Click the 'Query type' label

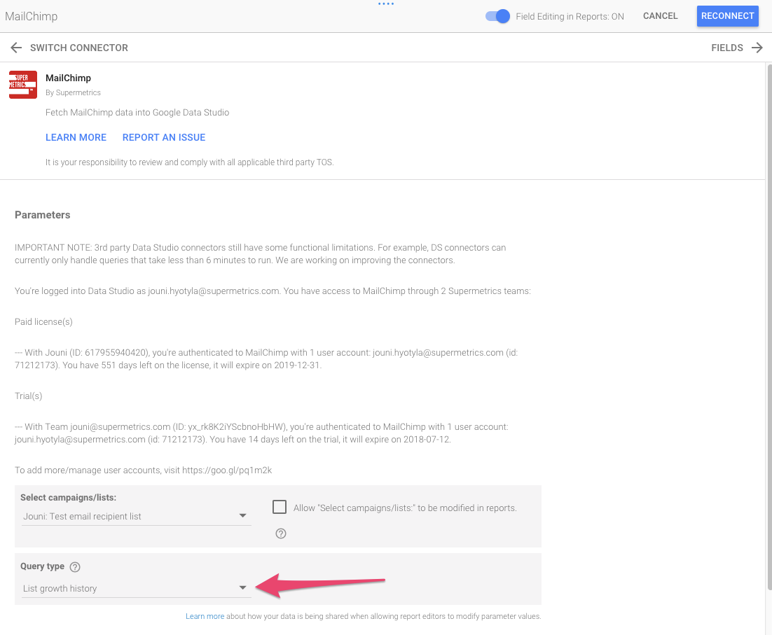click(x=42, y=566)
